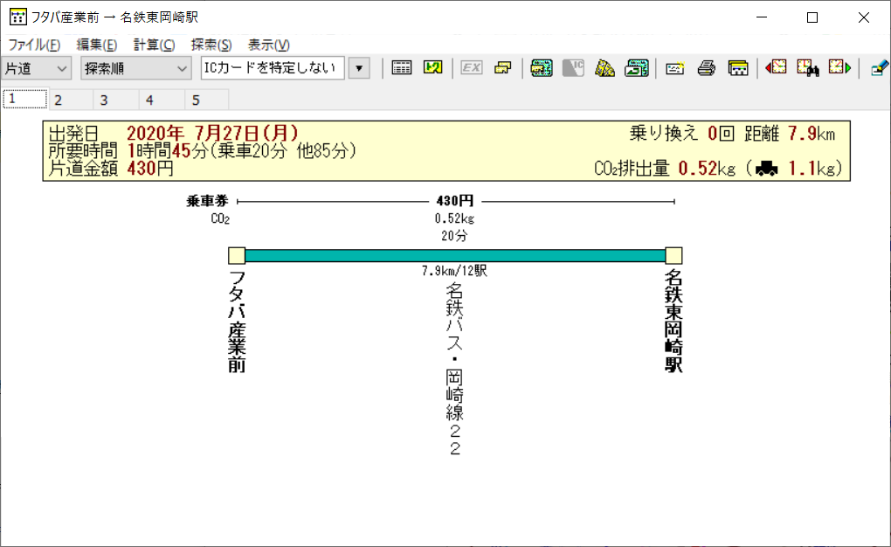Search later departure with green arrow clock
Viewport: 891px width, 547px height.
839,68
